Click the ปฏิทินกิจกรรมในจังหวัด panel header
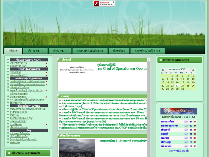 [x=180, y=60]
